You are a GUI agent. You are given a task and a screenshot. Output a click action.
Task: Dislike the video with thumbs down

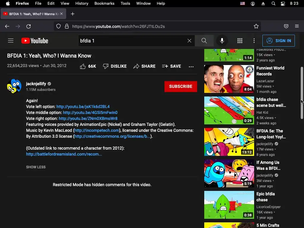[115, 66]
